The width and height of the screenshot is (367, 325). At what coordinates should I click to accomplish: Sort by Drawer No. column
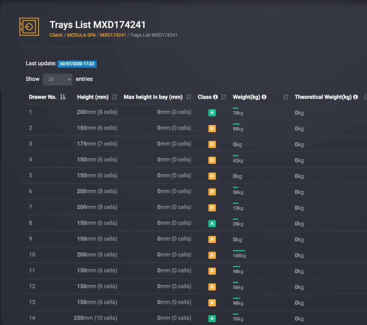click(63, 97)
